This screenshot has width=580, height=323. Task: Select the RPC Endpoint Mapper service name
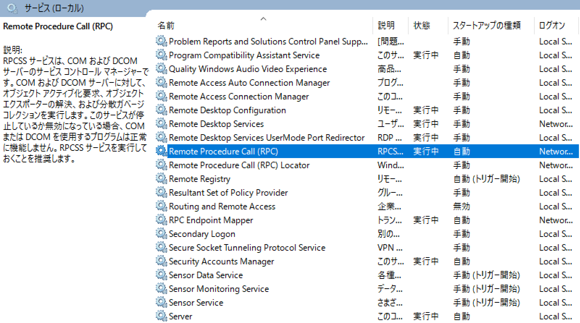point(211,220)
